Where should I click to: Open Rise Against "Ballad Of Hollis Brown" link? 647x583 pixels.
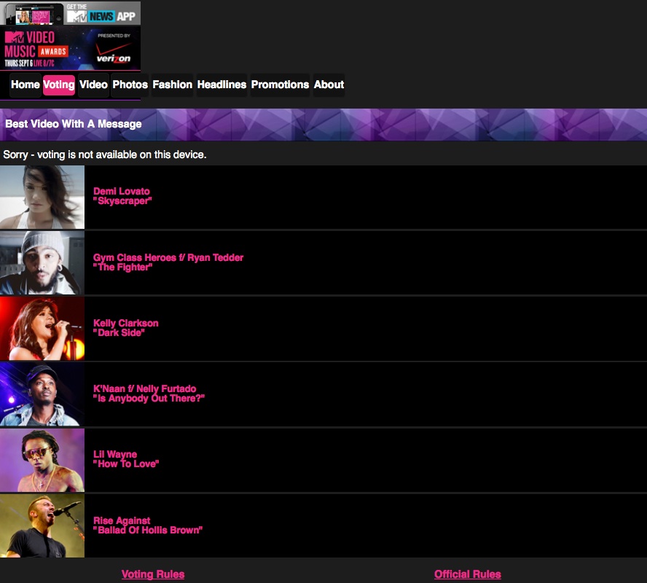coord(148,525)
